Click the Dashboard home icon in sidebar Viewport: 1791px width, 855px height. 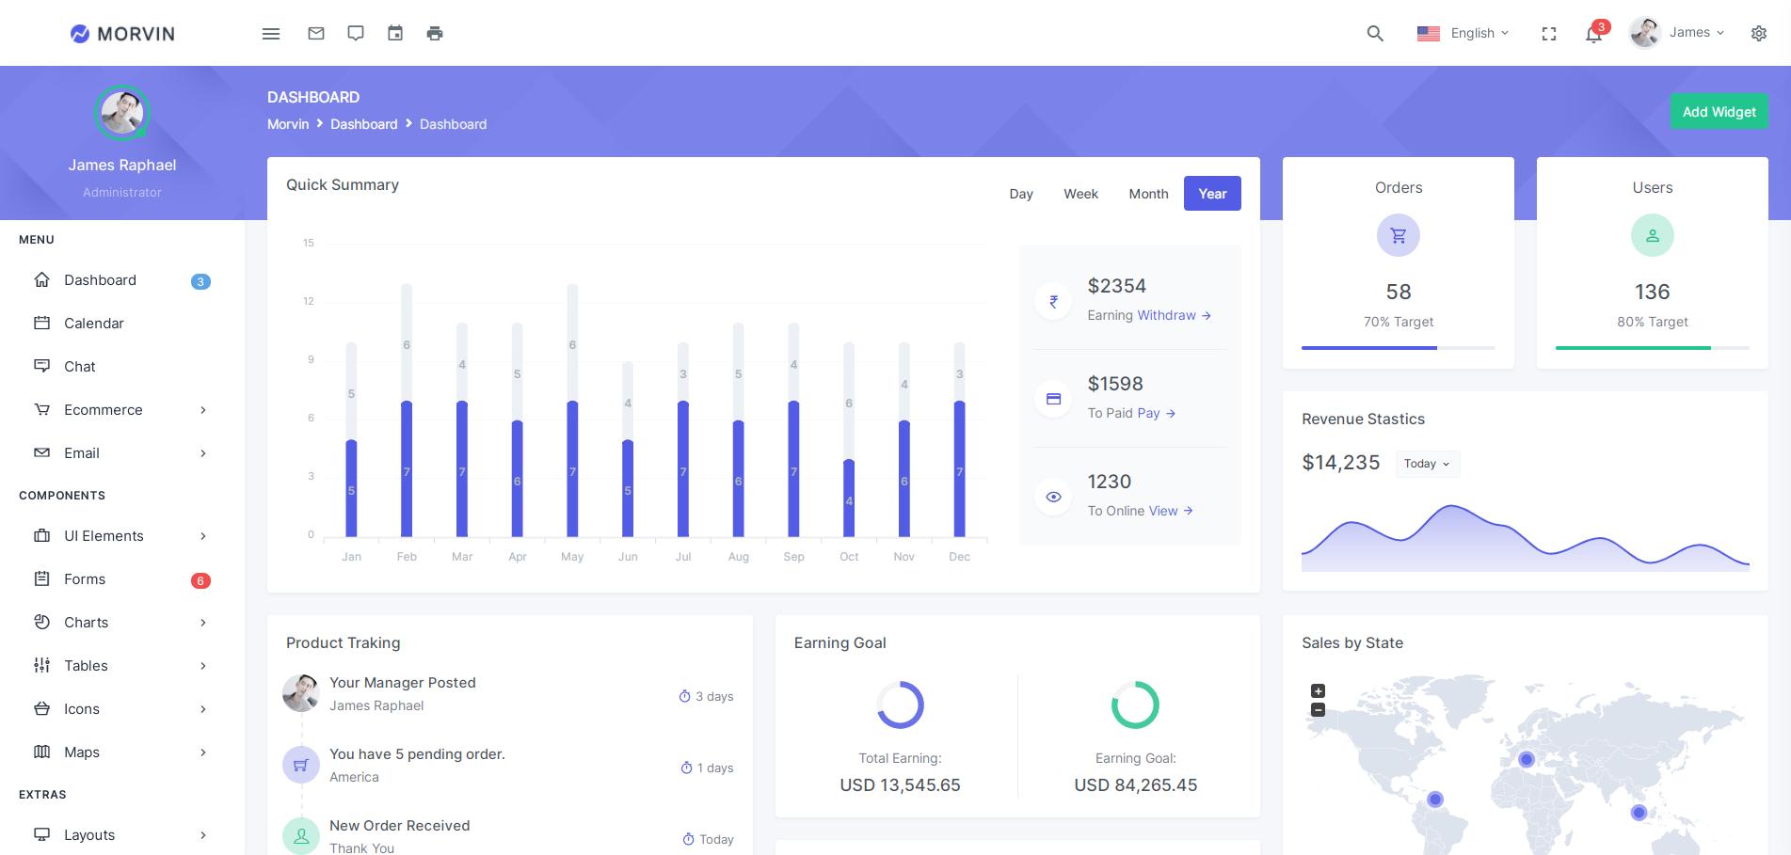click(41, 279)
